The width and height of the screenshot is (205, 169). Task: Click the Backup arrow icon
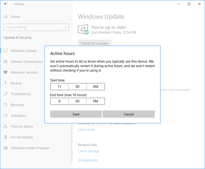(6, 83)
